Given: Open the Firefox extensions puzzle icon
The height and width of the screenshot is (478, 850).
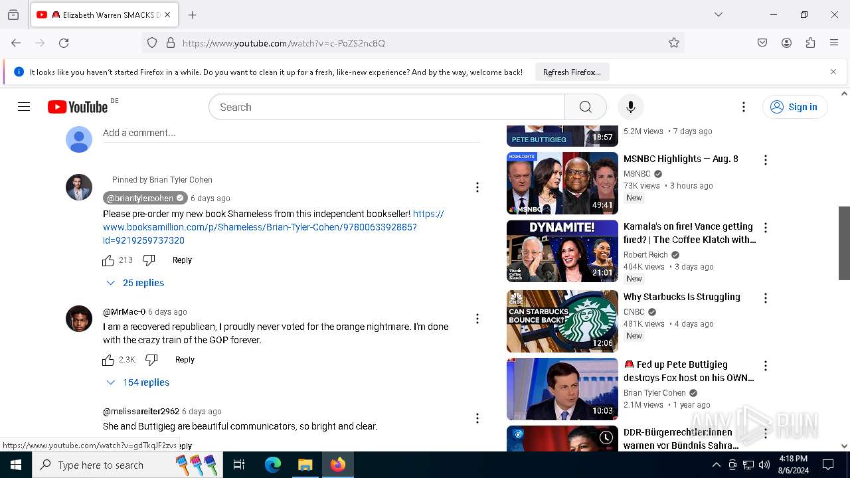Looking at the screenshot, I should tap(810, 42).
